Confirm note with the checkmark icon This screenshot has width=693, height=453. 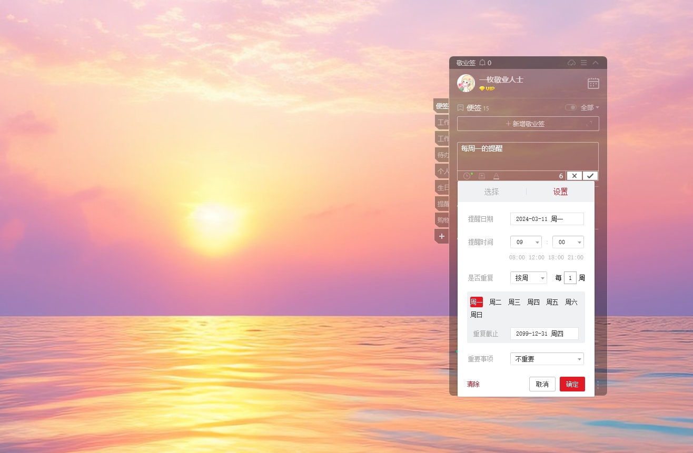590,176
